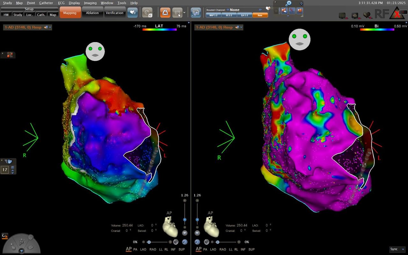Screen dimensions: 408x255
Task: Adjust the left view transparency slider handle
Action: [149, 242]
